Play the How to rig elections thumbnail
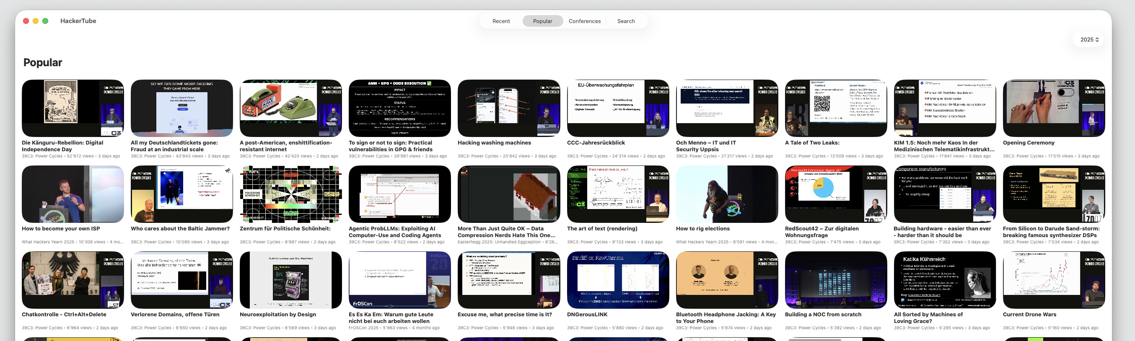Viewport: 1135px width, 341px height. [727, 194]
